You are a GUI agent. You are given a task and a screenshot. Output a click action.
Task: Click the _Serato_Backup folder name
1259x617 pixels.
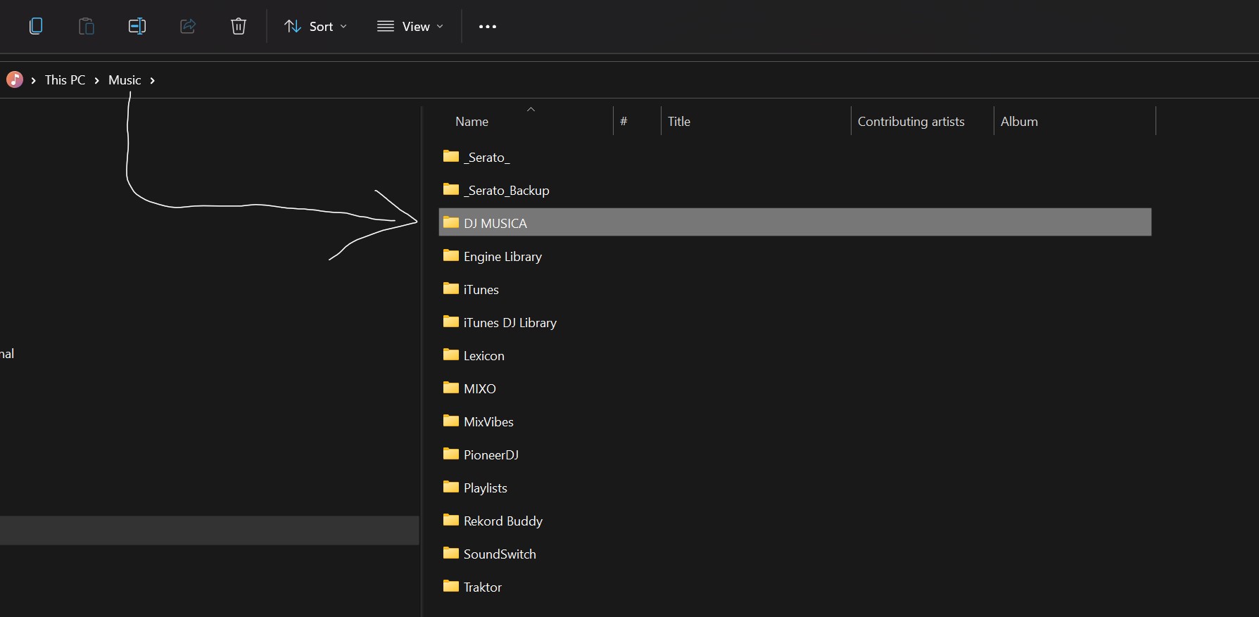(506, 191)
